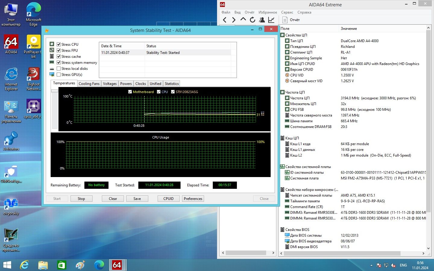This screenshot has height=271, width=434.
Task: Open the cpuz_x64 desktop icon
Action: [33, 109]
